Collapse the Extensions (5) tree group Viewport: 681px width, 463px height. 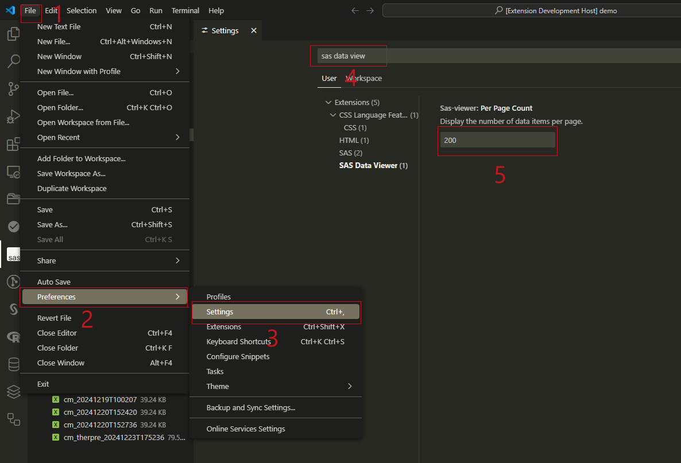pyautogui.click(x=328, y=102)
